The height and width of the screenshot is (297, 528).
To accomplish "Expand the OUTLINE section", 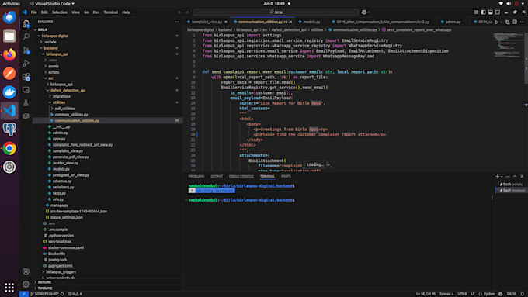I will tap(44, 282).
